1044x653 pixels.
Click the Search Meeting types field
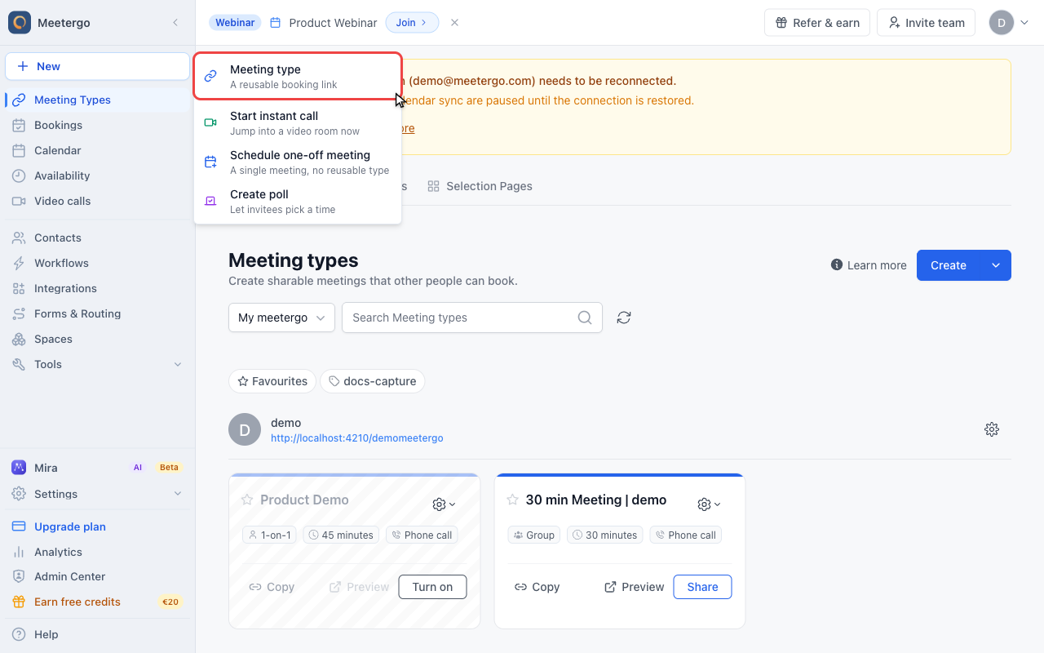coord(472,318)
